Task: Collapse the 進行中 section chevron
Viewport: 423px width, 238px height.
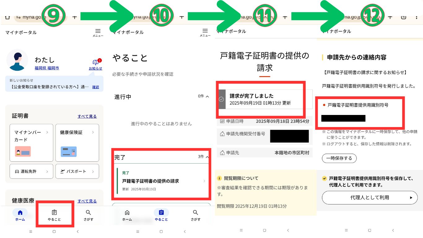Action: pyautogui.click(x=207, y=96)
